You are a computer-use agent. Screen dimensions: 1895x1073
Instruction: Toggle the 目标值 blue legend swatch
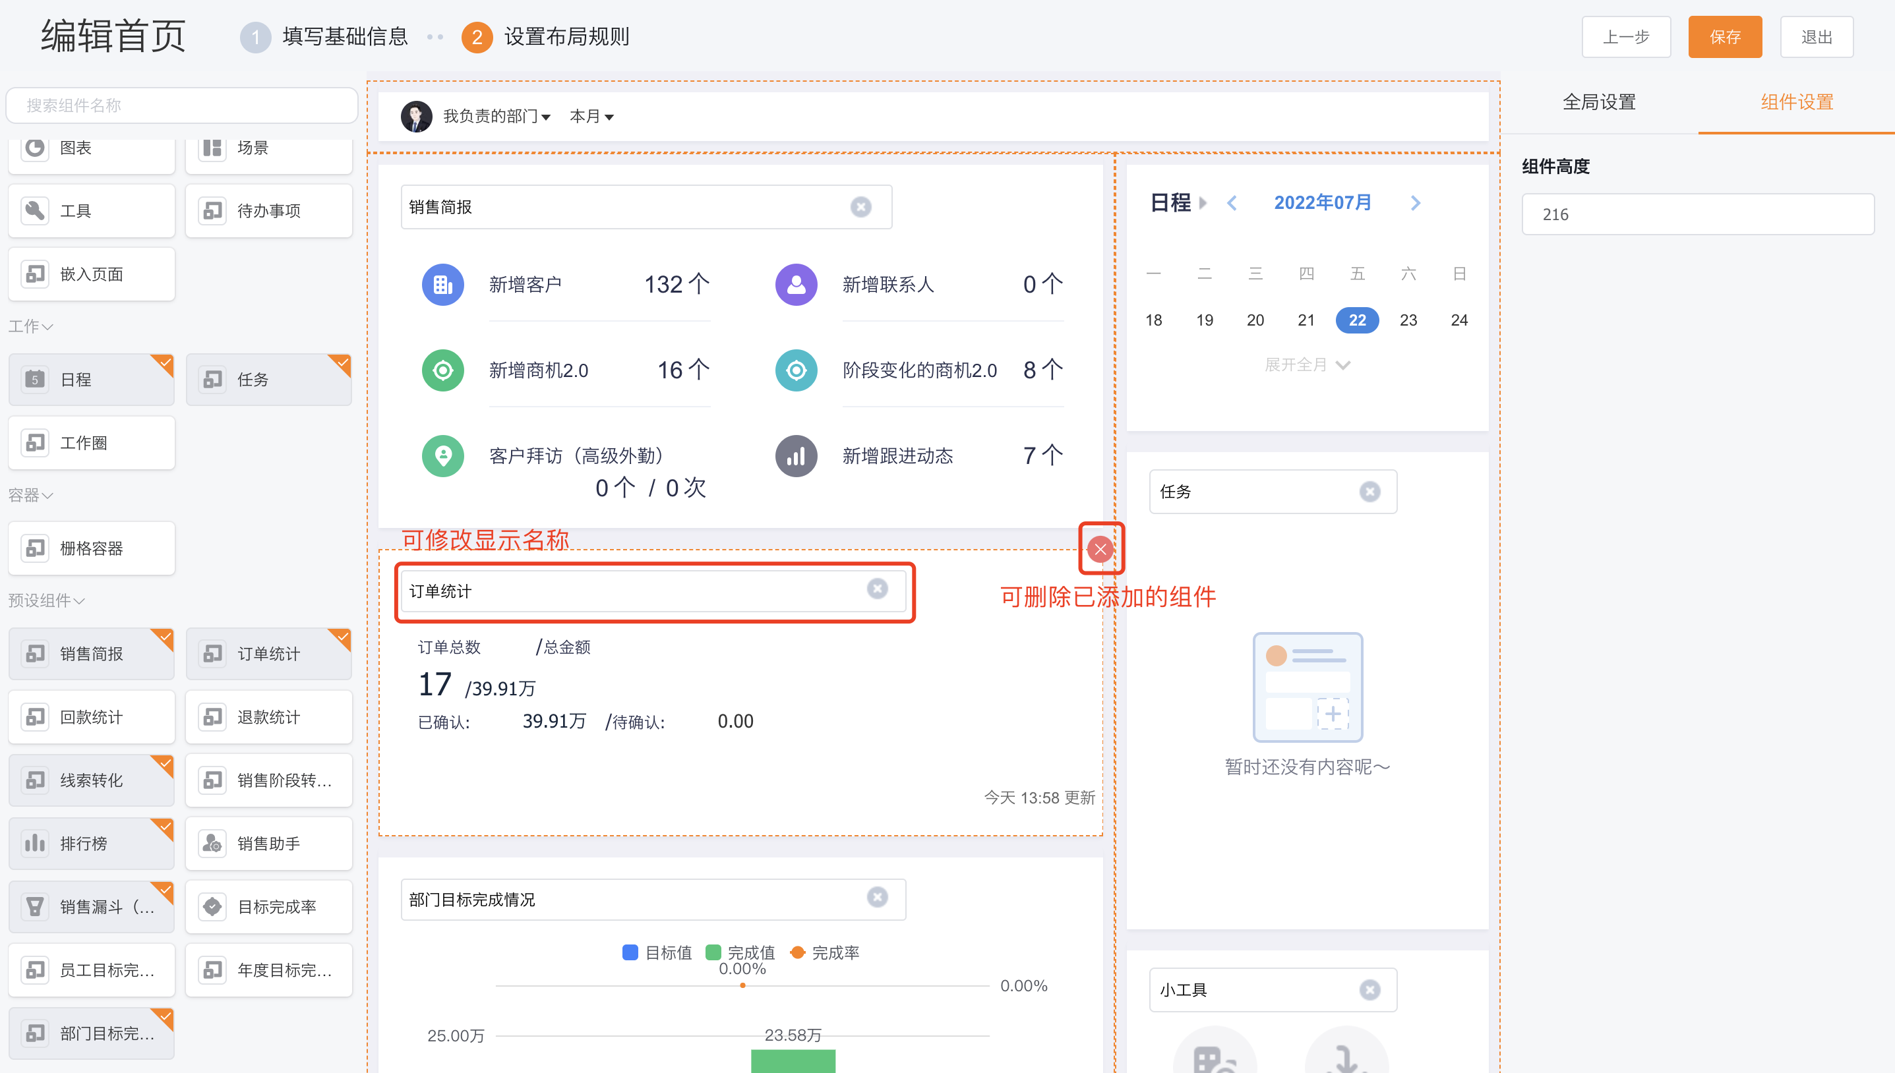tap(630, 952)
